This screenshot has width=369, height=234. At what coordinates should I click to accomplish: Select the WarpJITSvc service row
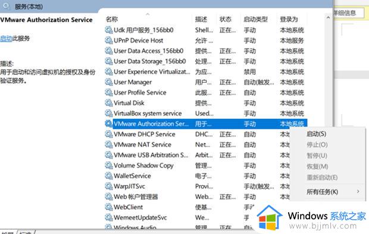pos(129,186)
